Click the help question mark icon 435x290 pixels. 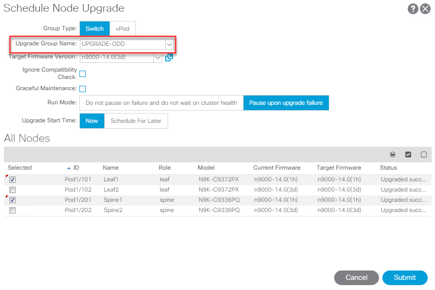(x=414, y=8)
